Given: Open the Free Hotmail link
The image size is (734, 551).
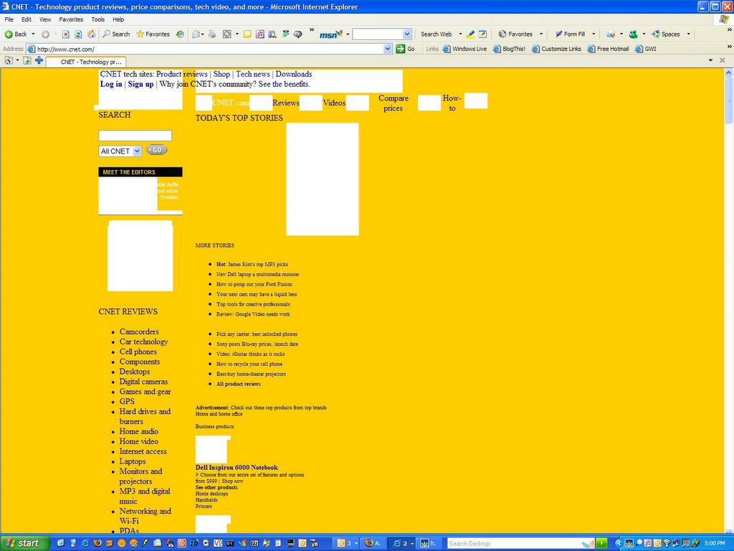Looking at the screenshot, I should (x=608, y=49).
